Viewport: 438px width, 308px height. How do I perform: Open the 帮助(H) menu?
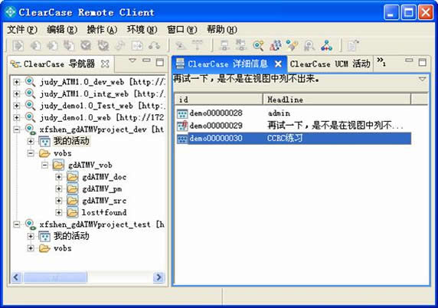[222, 30]
